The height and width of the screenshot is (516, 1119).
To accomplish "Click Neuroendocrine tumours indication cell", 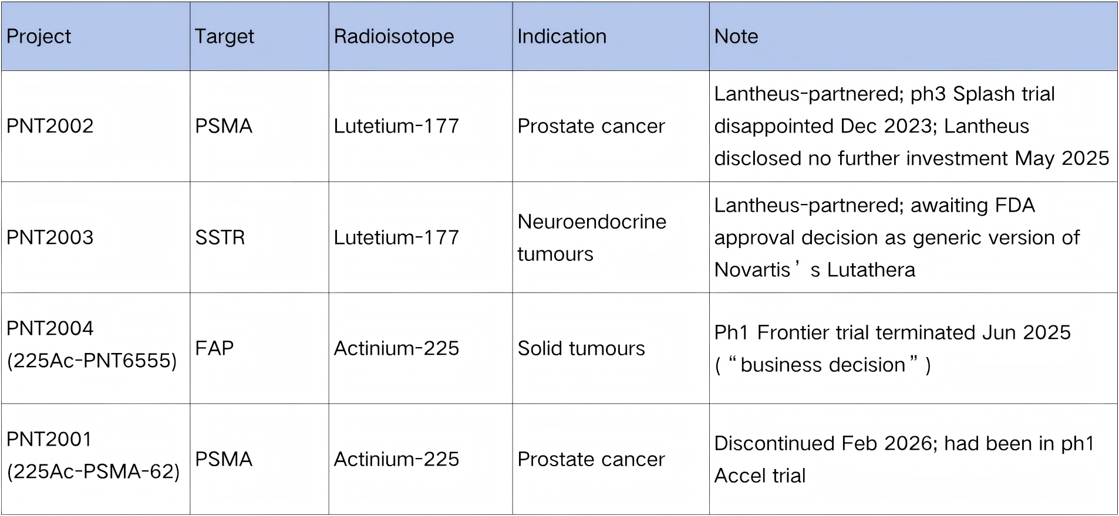I will [x=591, y=237].
